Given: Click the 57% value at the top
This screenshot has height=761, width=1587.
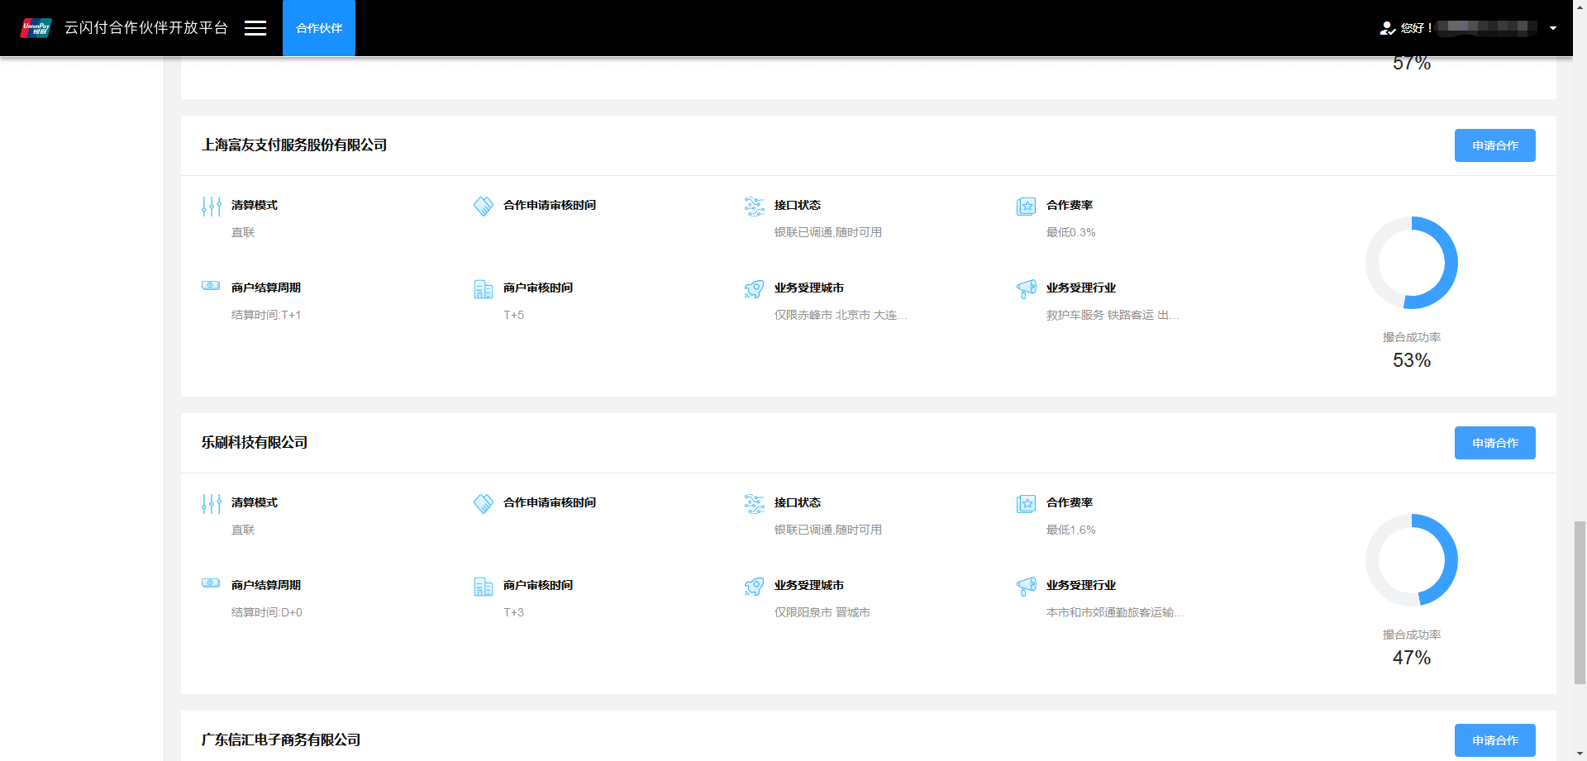Looking at the screenshot, I should pyautogui.click(x=1412, y=64).
